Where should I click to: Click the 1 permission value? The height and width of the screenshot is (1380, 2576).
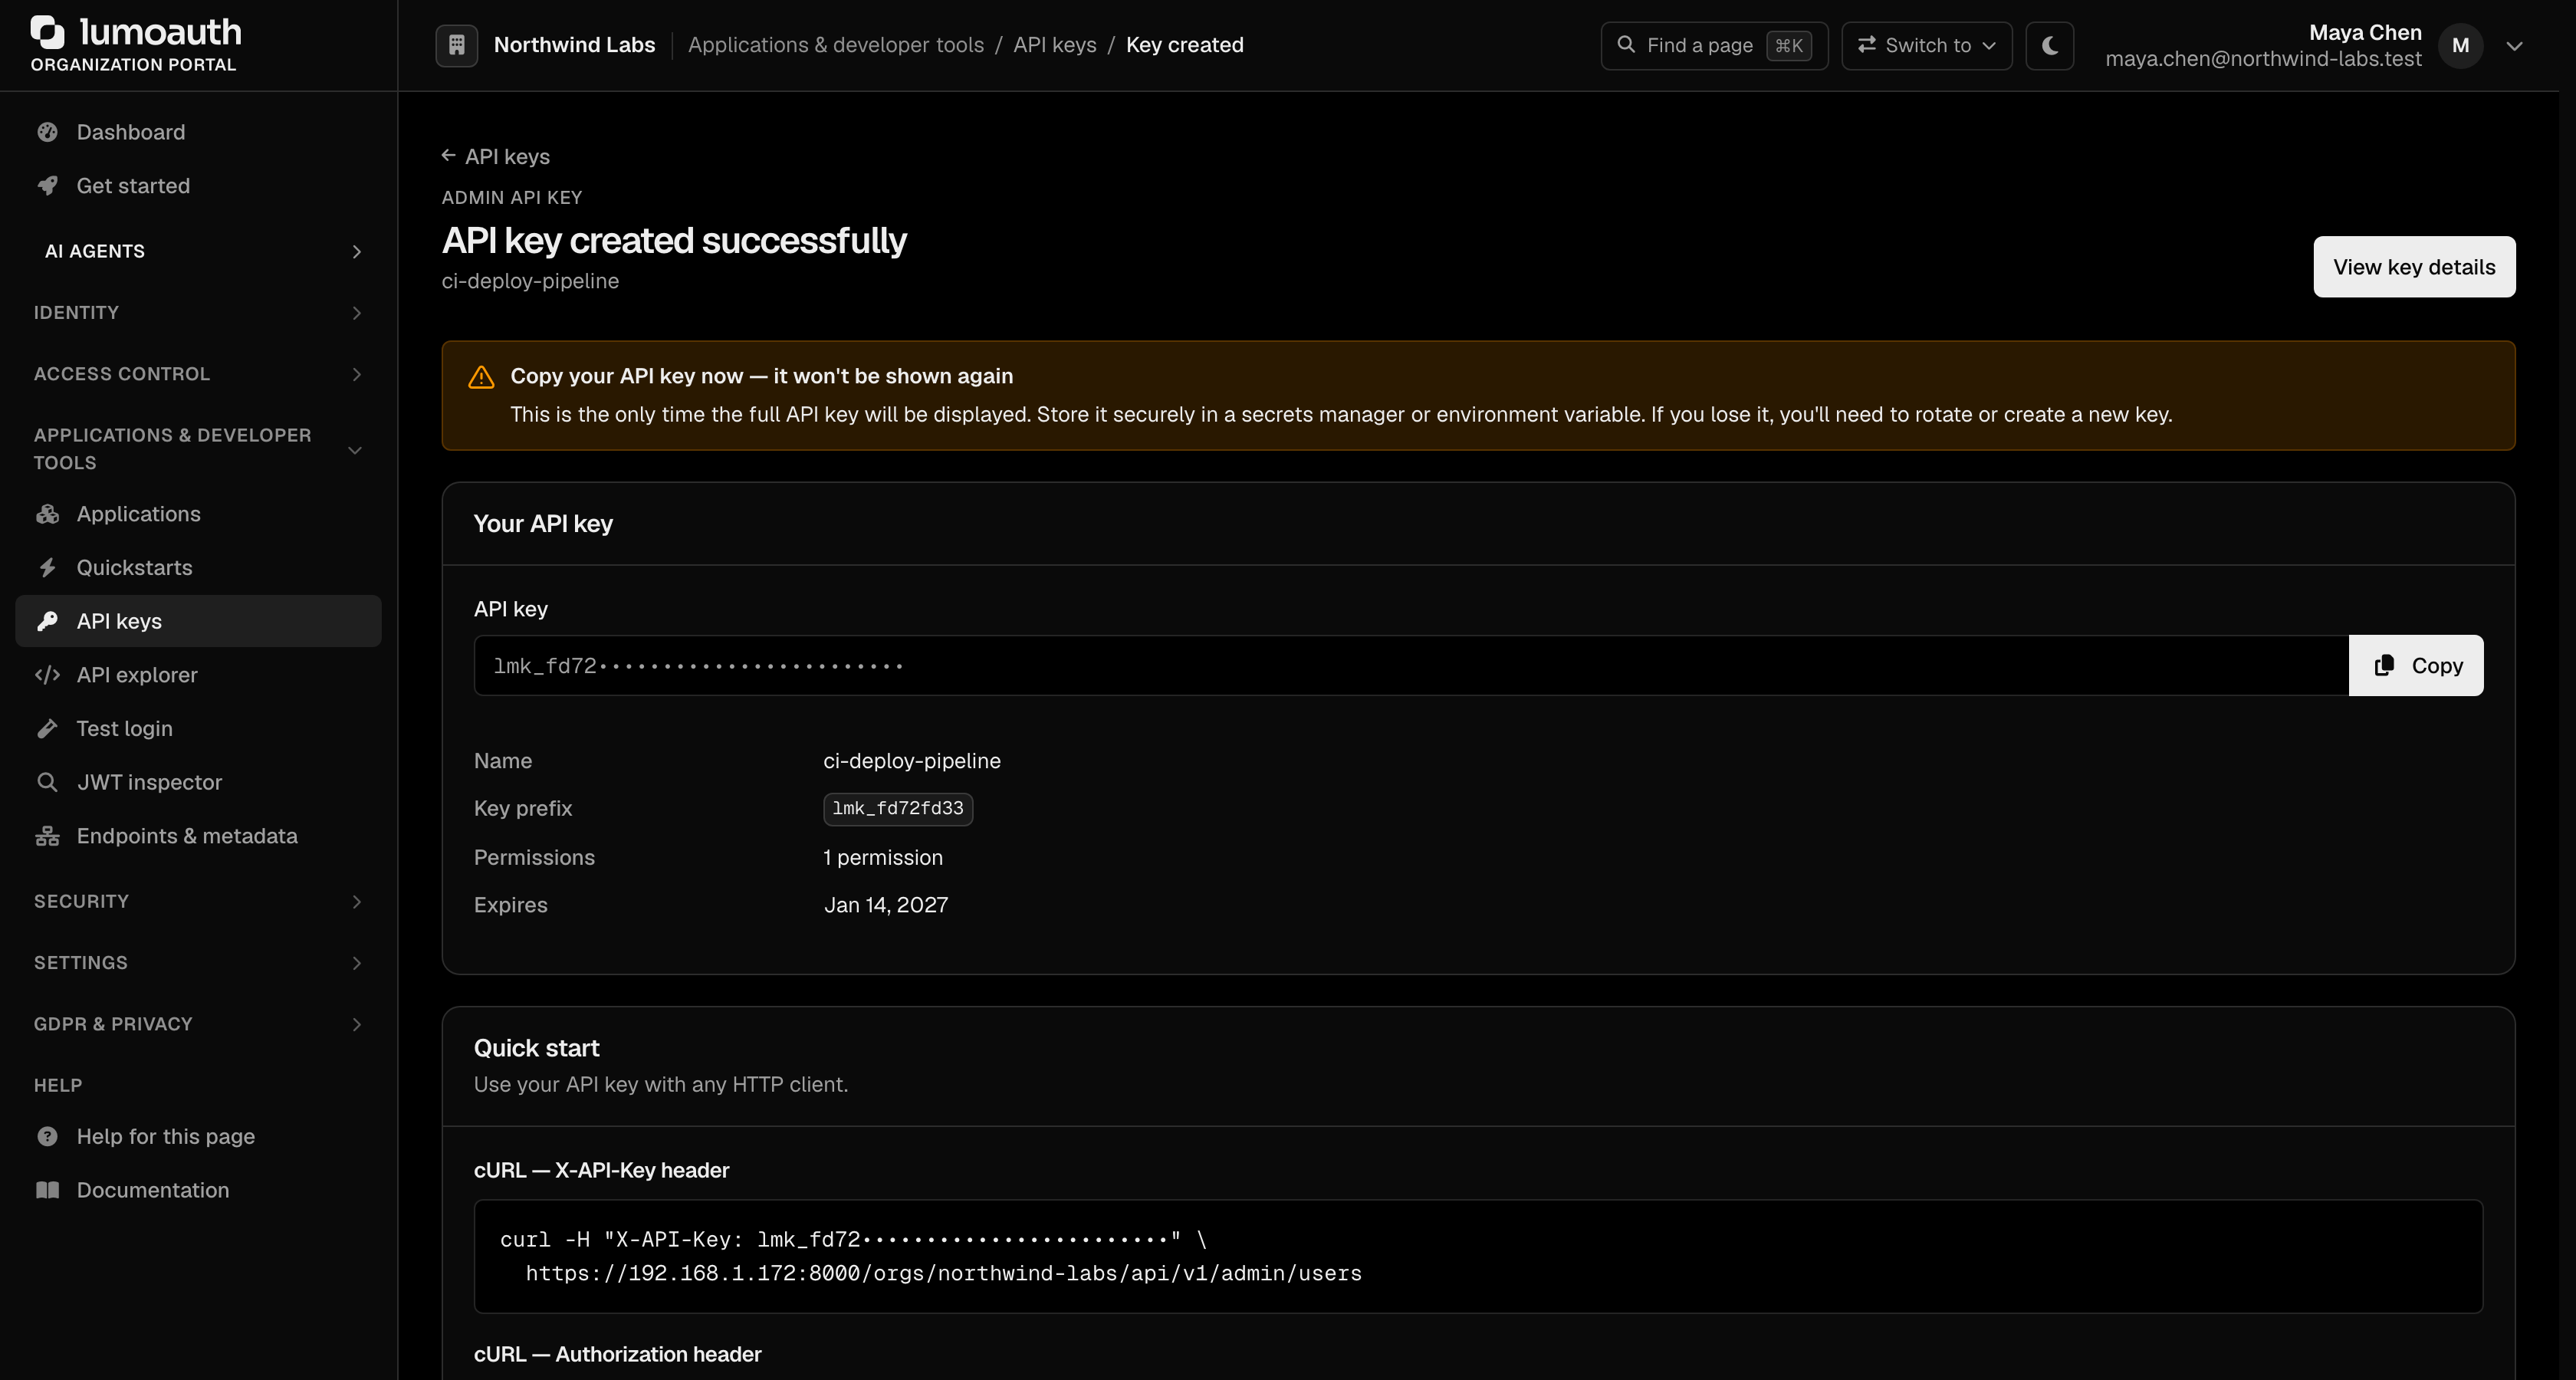pos(883,858)
